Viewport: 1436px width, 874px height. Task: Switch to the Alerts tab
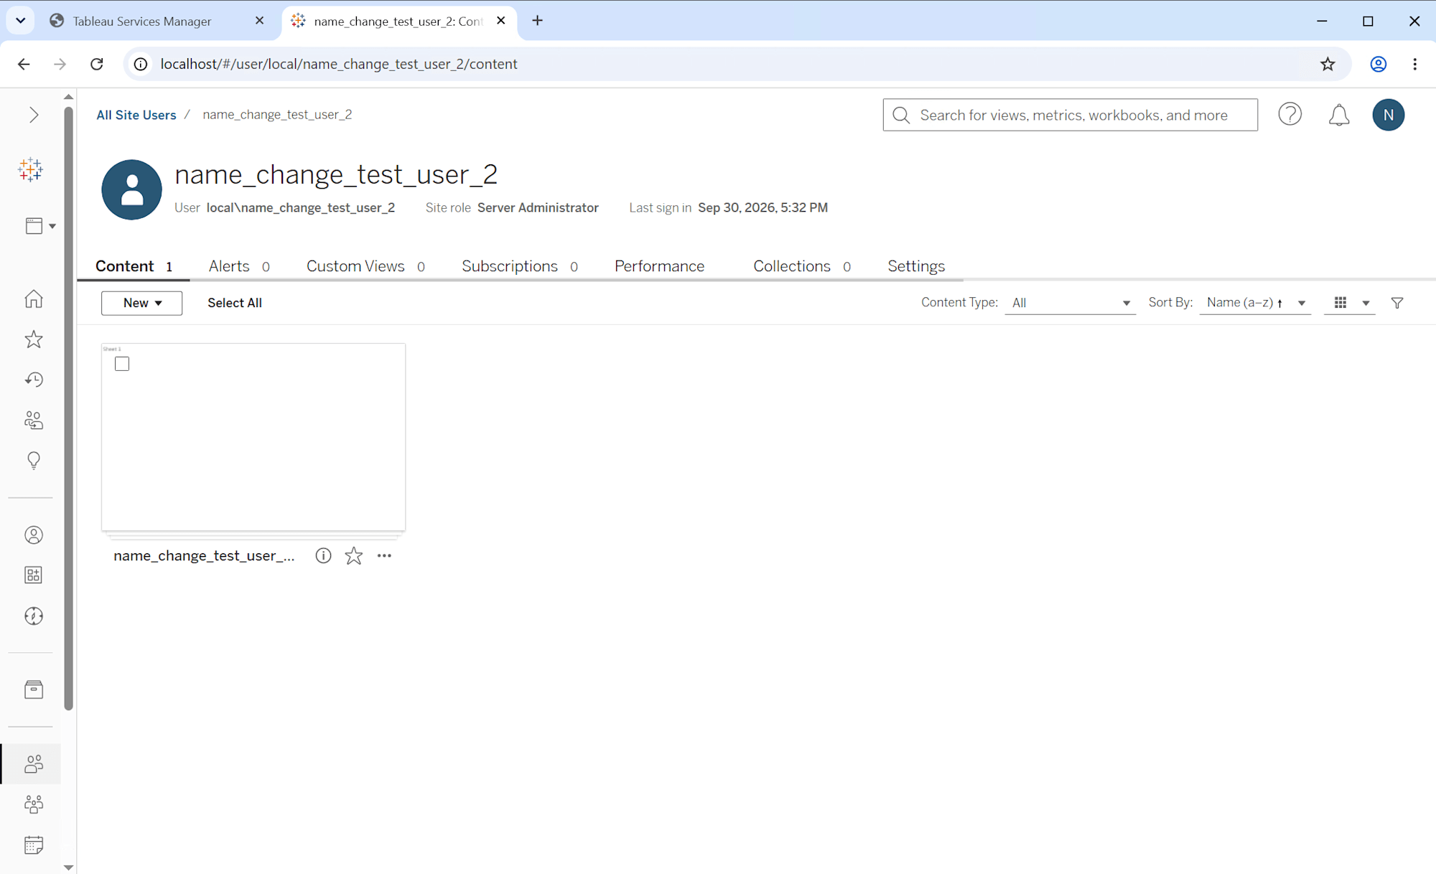click(239, 266)
